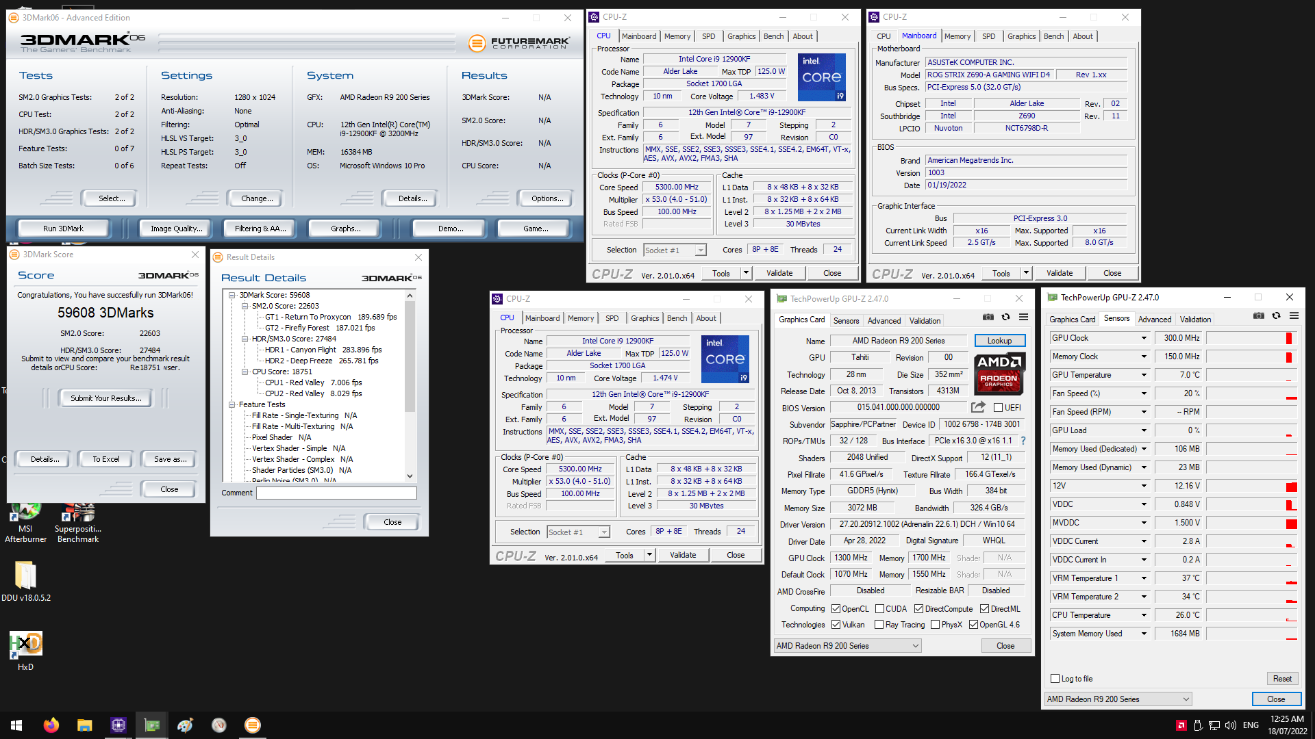
Task: Toggle Vulkan checkbox
Action: point(836,625)
